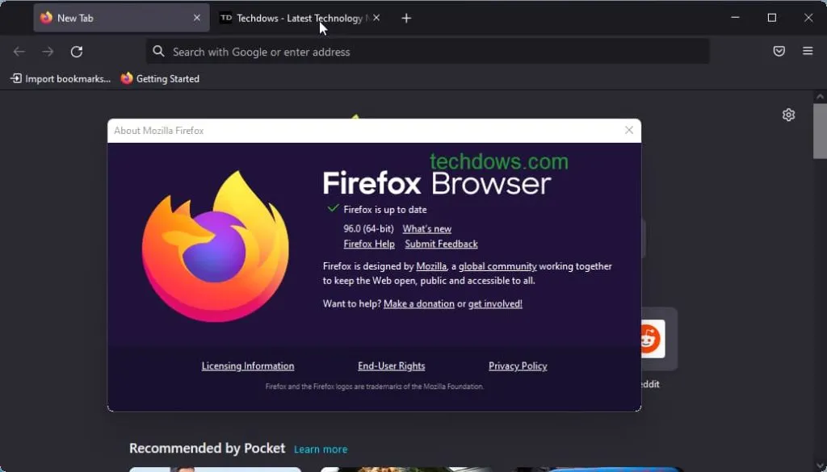
Task: Click the '96.0 (64-bit)' version text
Action: [x=368, y=228]
